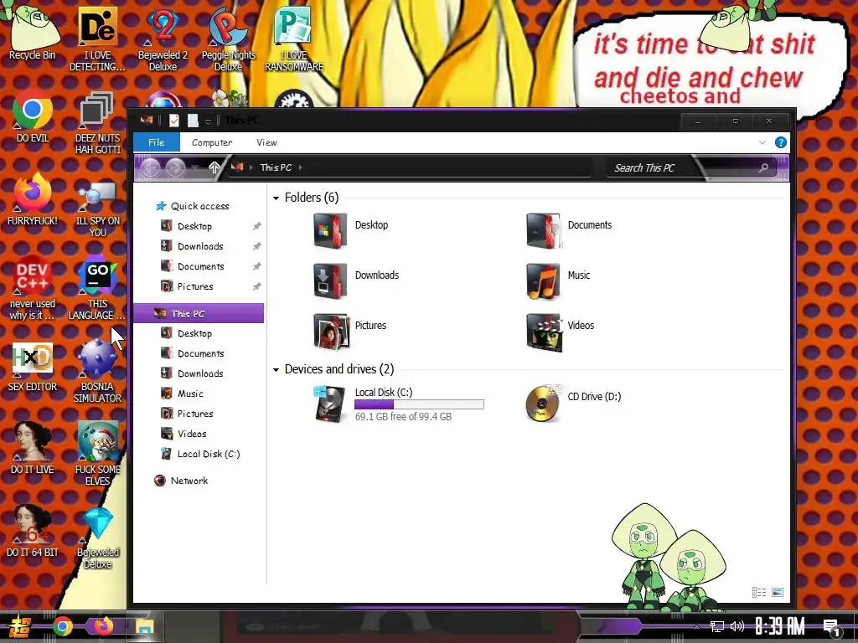Viewport: 858px width, 643px height.
Task: Open Firefox from the taskbar
Action: 103,626
